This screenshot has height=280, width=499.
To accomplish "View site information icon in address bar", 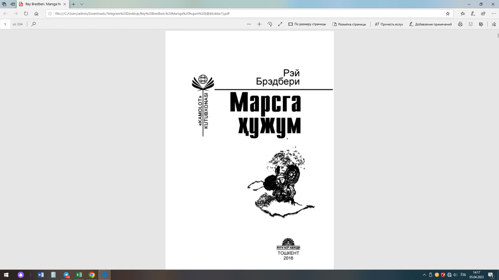I will pos(50,13).
